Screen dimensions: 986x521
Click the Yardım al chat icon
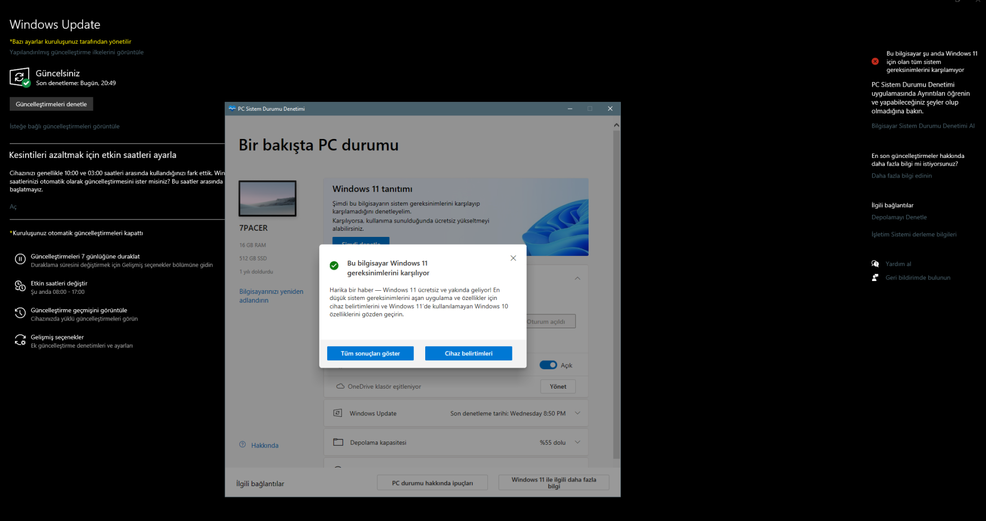tap(875, 264)
